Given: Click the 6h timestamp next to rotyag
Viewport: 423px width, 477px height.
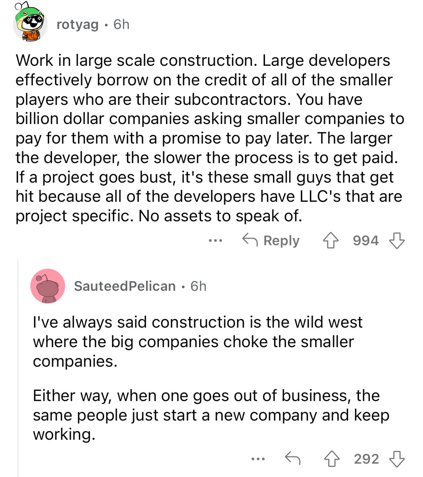Looking at the screenshot, I should point(121,25).
